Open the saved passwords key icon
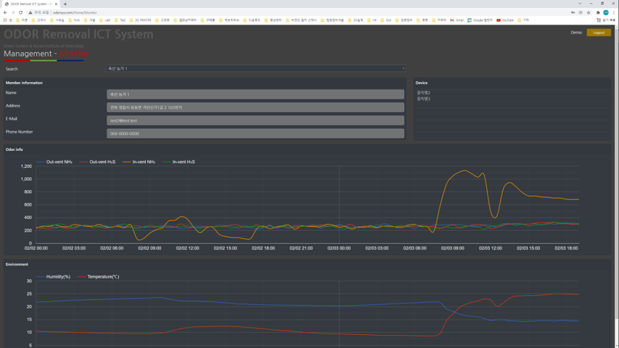 [573, 12]
